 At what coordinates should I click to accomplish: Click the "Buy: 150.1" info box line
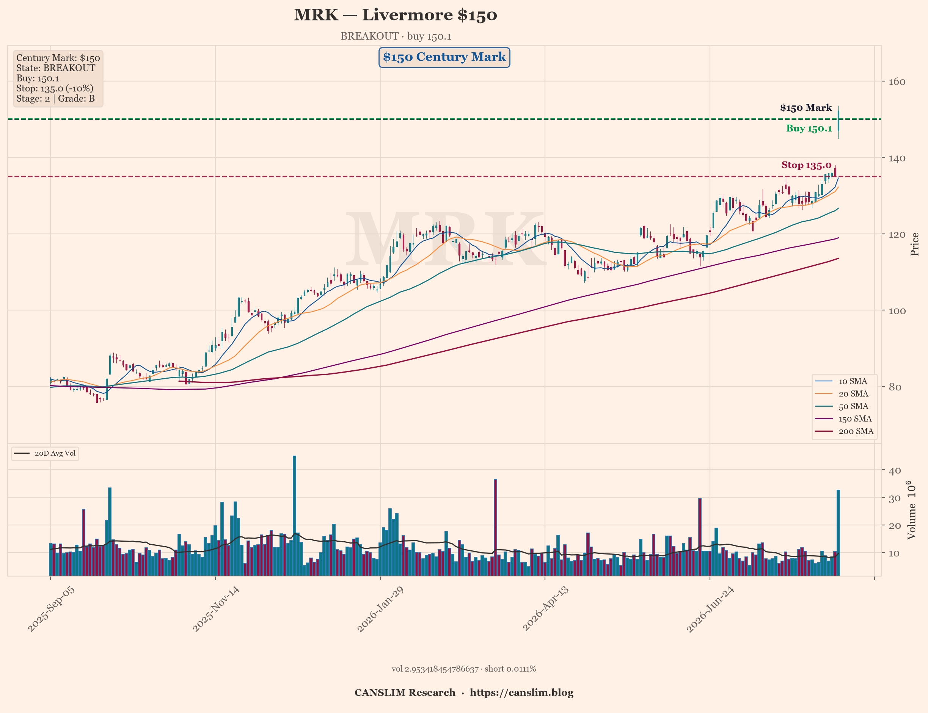click(38, 78)
